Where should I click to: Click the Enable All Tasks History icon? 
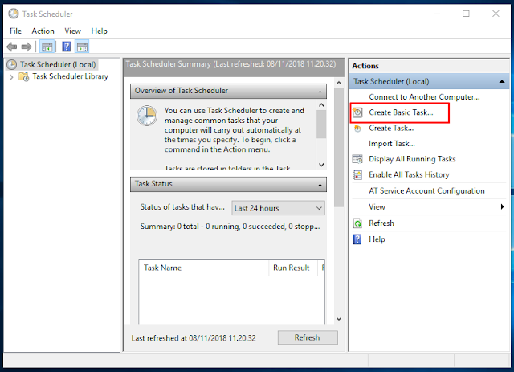tap(357, 175)
